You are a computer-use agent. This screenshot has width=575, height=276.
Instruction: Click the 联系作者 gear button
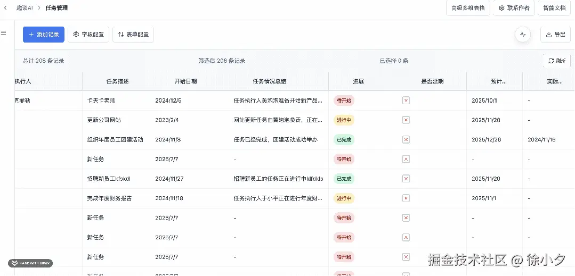[514, 8]
